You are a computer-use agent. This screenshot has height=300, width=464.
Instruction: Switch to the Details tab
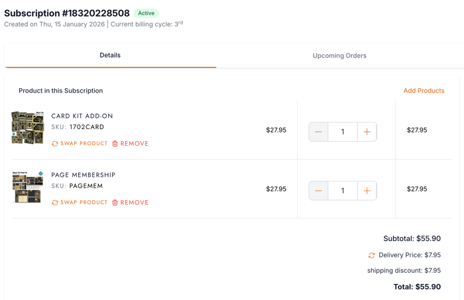point(110,56)
